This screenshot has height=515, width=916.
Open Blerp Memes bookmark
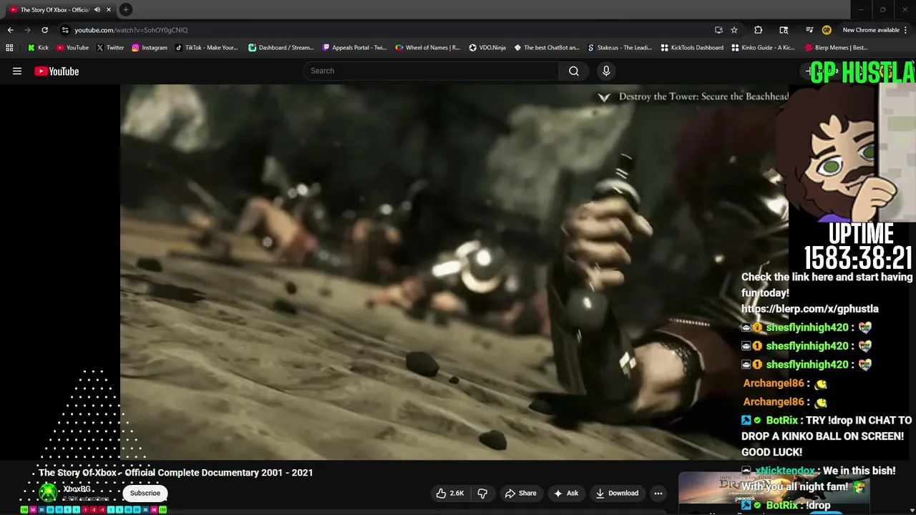[x=837, y=48]
